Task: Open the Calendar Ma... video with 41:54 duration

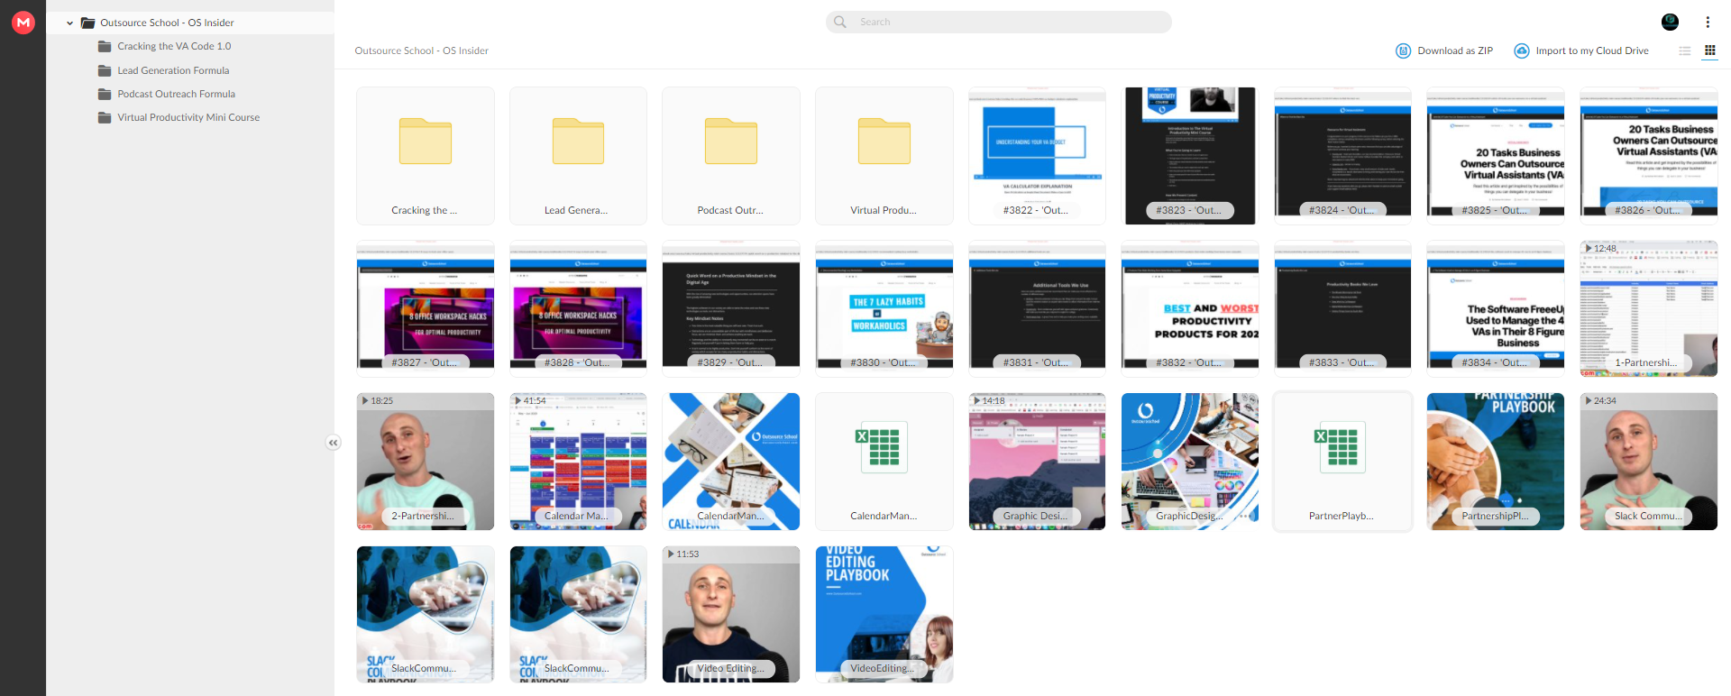Action: [x=578, y=462]
